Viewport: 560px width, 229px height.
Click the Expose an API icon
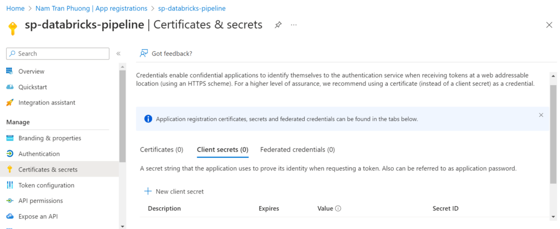click(9, 216)
